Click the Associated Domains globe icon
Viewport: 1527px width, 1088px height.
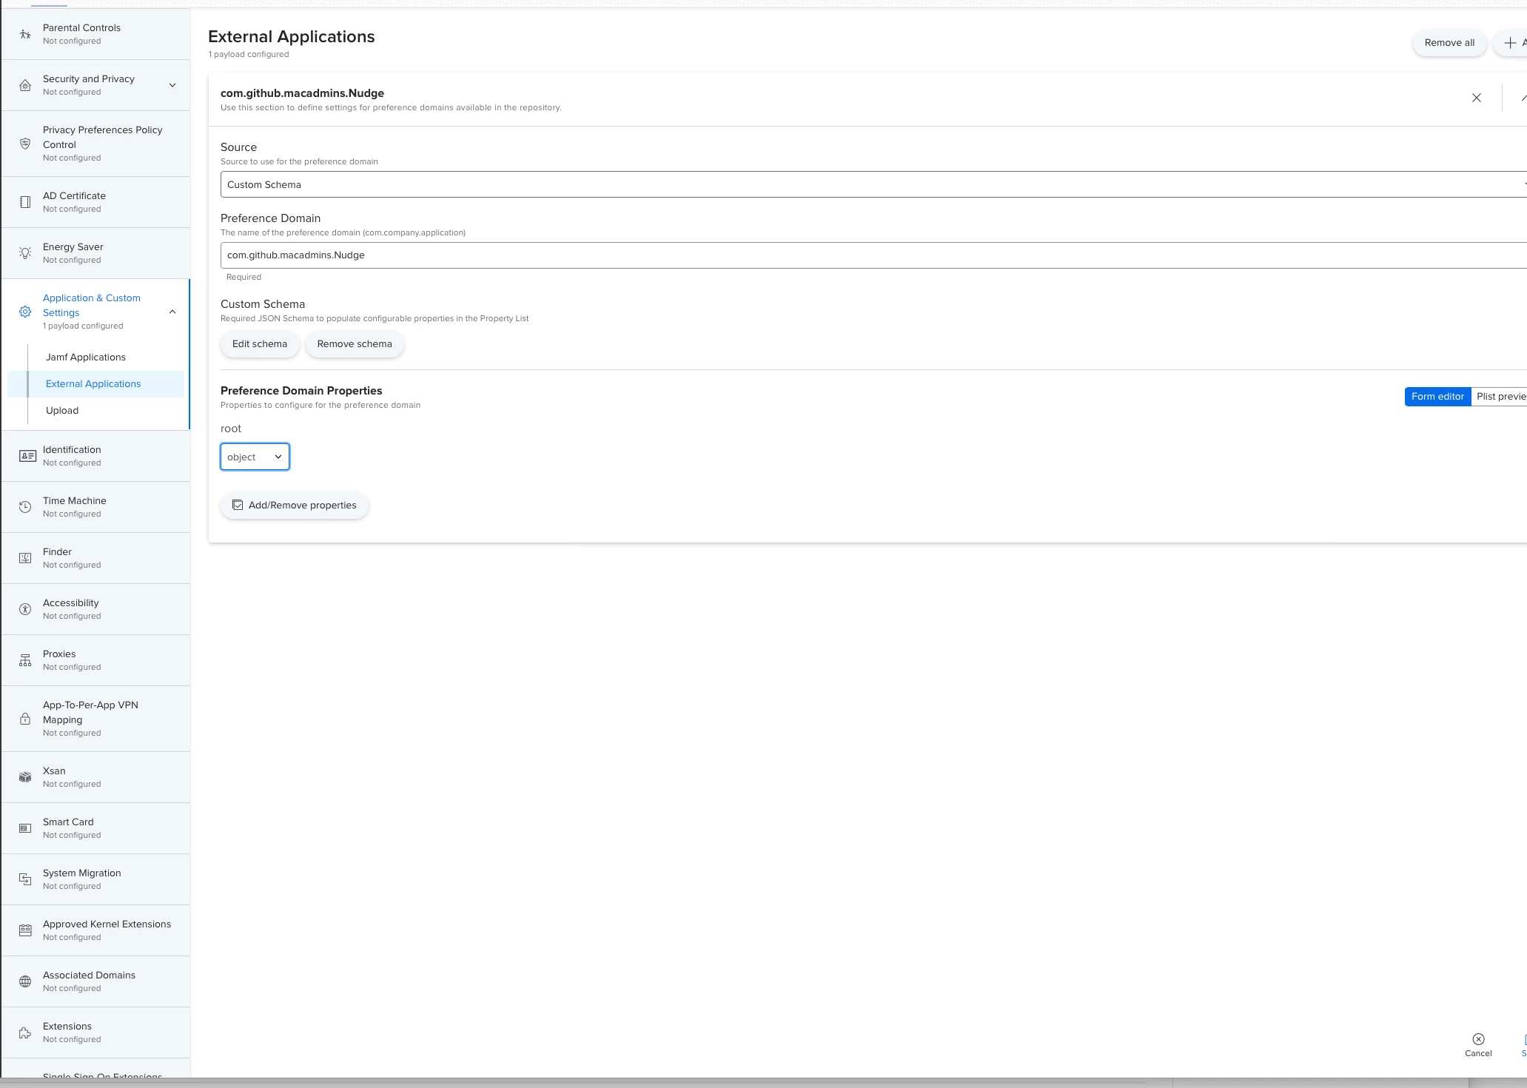[25, 981]
